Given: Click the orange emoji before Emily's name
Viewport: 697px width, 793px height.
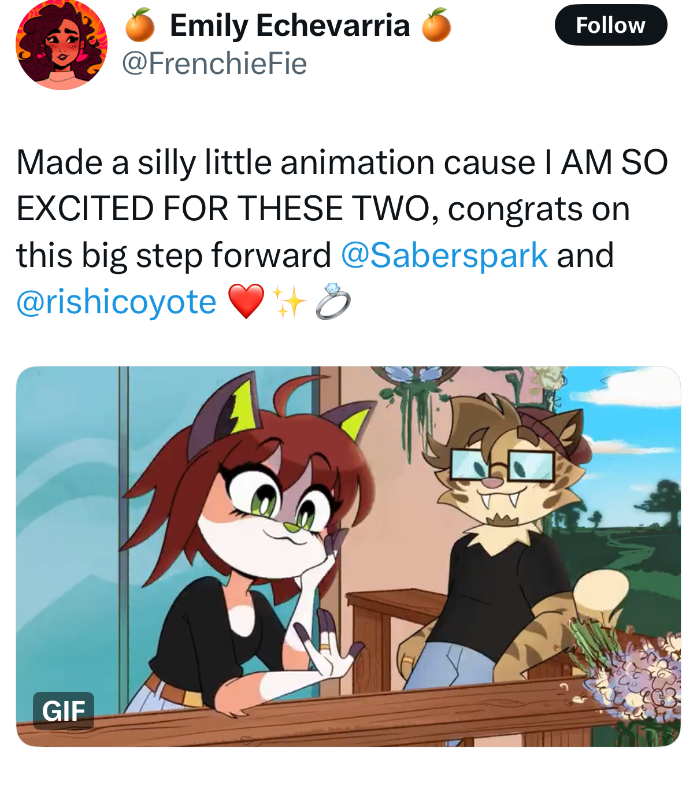Looking at the screenshot, I should coord(140,25).
